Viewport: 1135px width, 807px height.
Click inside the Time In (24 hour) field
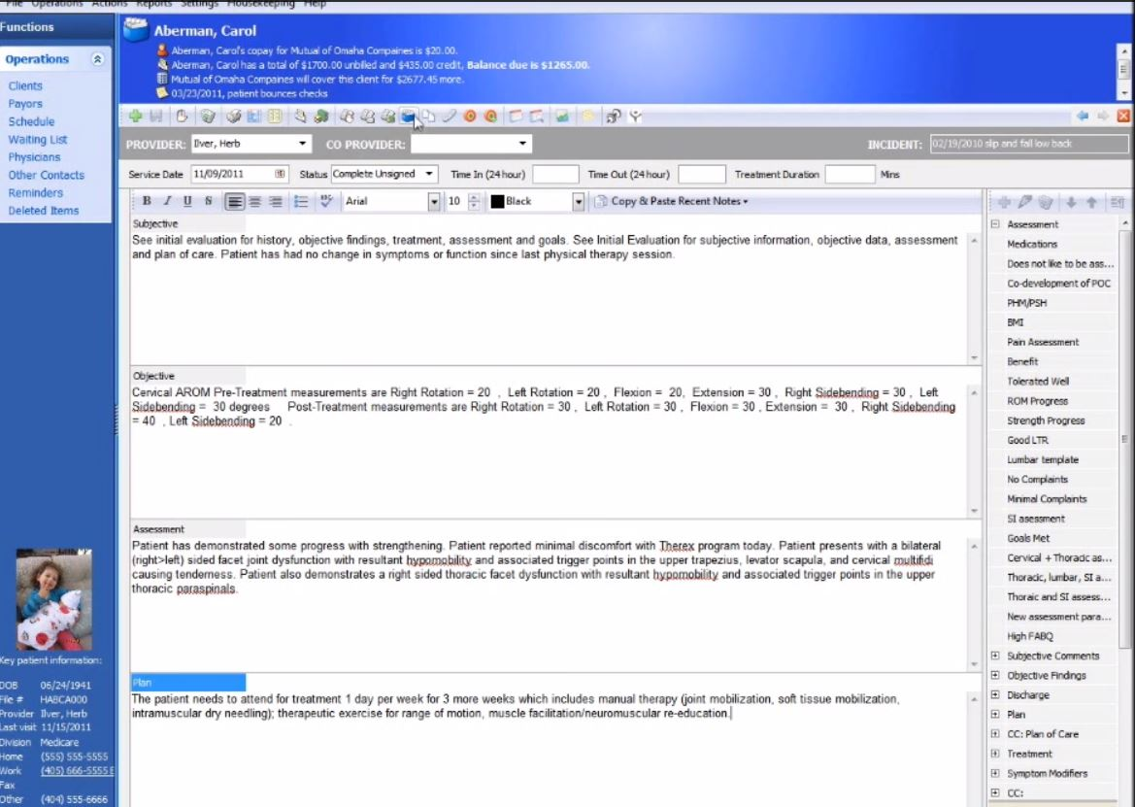pyautogui.click(x=552, y=174)
